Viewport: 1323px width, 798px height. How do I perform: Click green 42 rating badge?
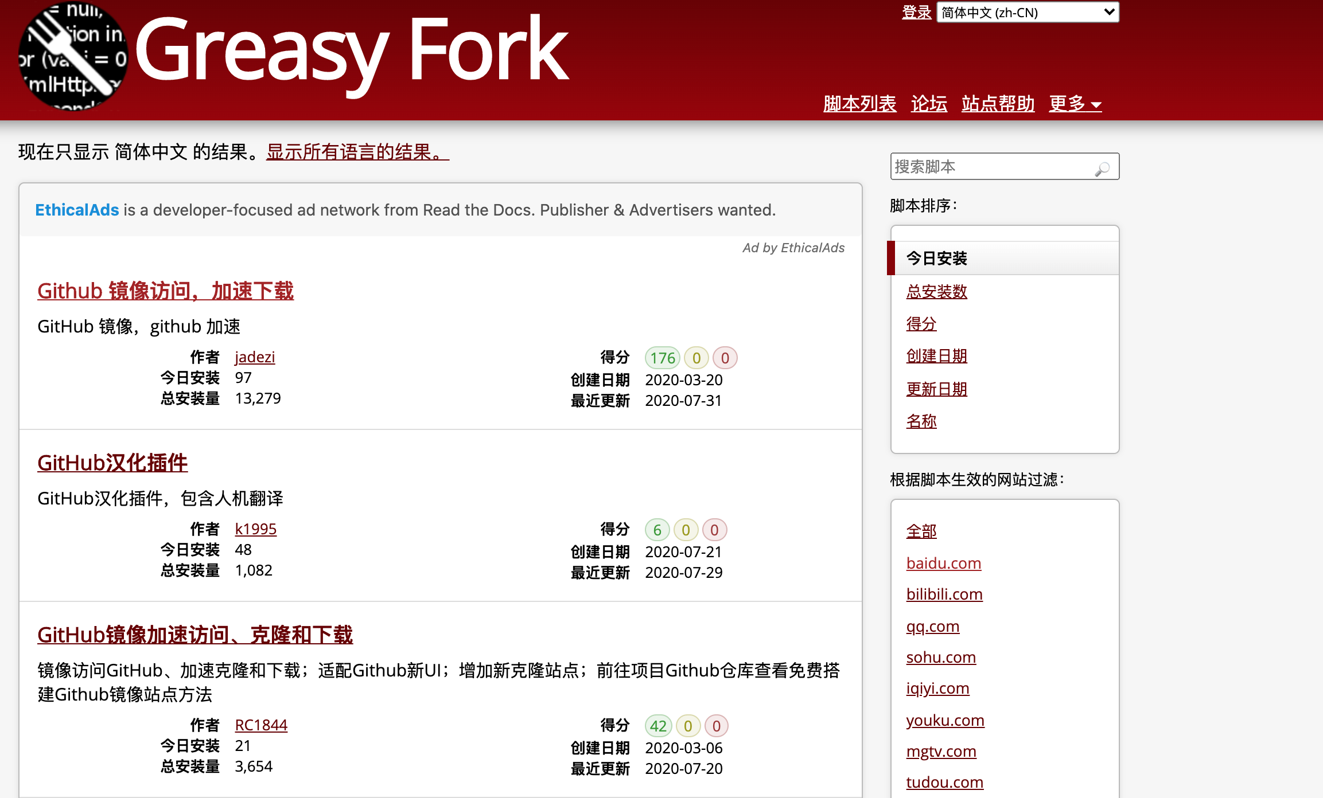pyautogui.click(x=658, y=726)
